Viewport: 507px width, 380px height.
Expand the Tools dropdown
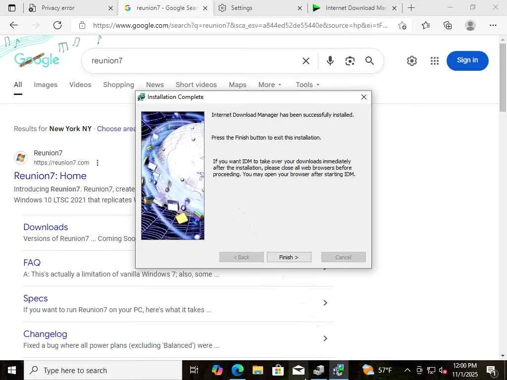pyautogui.click(x=307, y=85)
